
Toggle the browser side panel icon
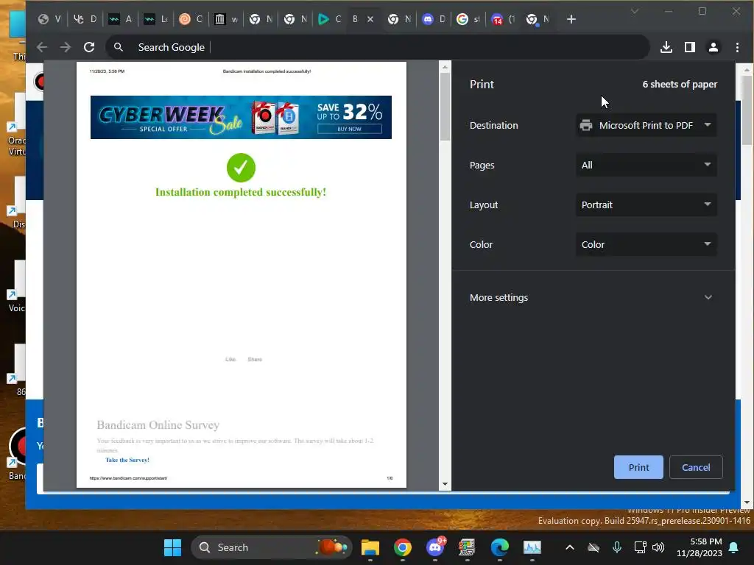tap(689, 47)
